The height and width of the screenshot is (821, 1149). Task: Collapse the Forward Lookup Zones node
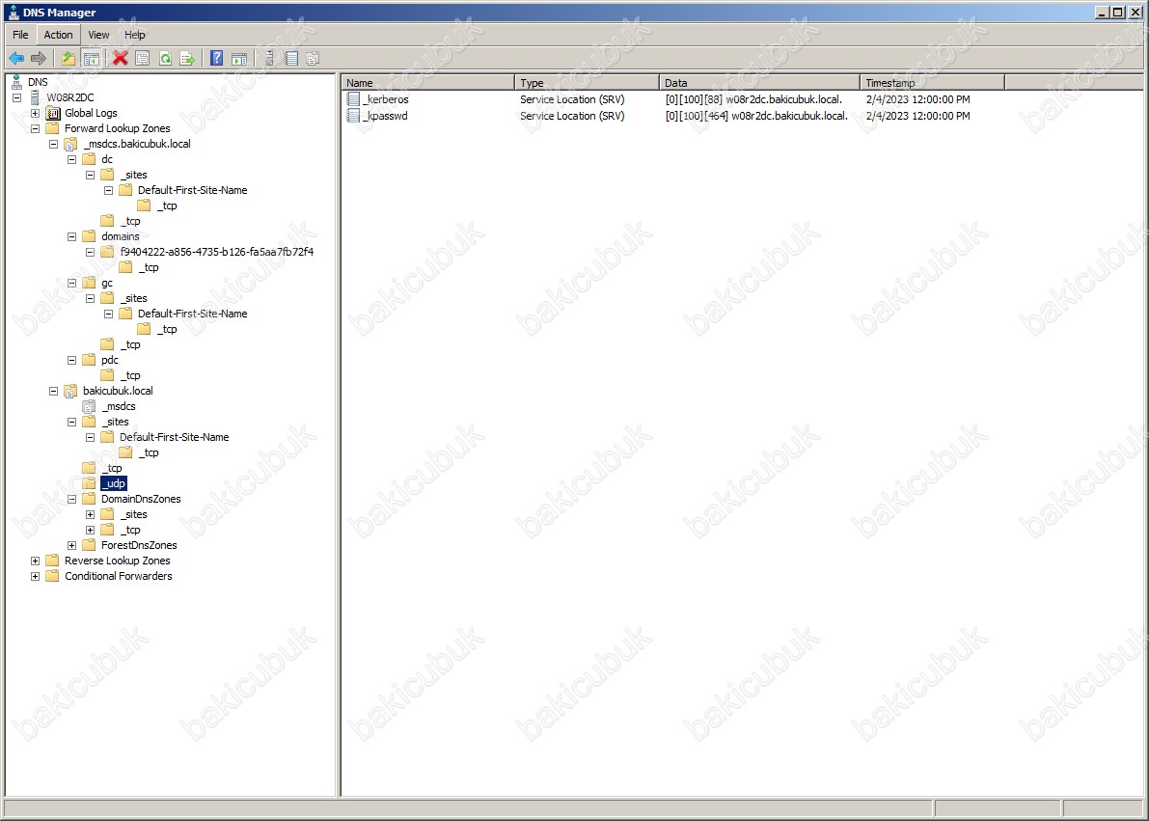(36, 128)
